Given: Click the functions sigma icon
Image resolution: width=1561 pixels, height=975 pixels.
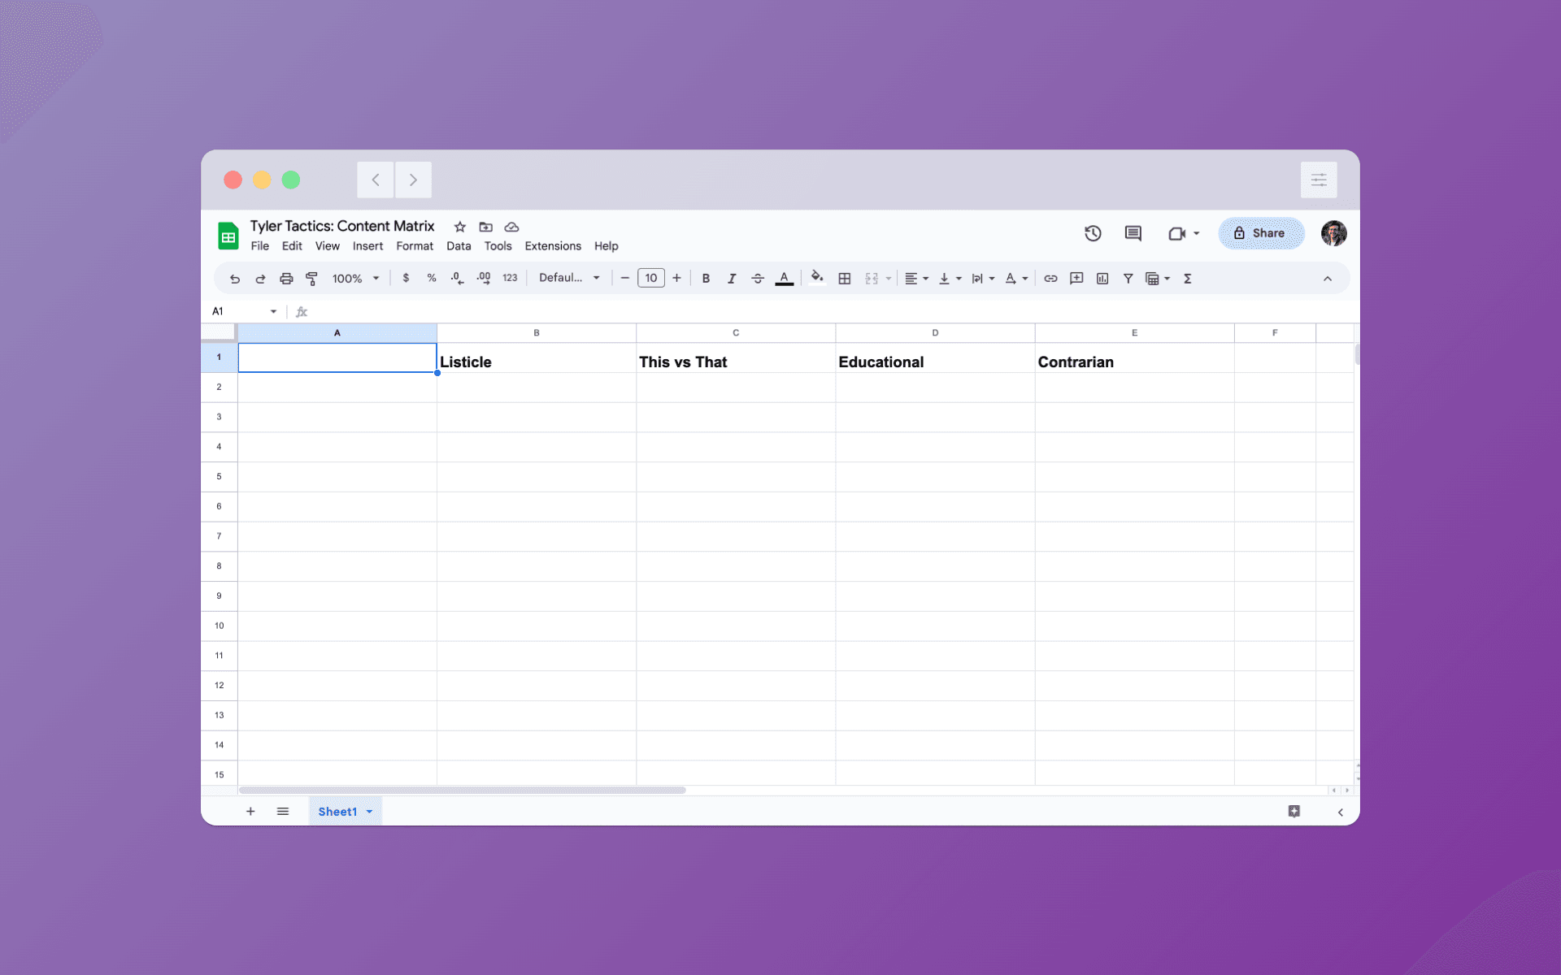Looking at the screenshot, I should 1188,279.
